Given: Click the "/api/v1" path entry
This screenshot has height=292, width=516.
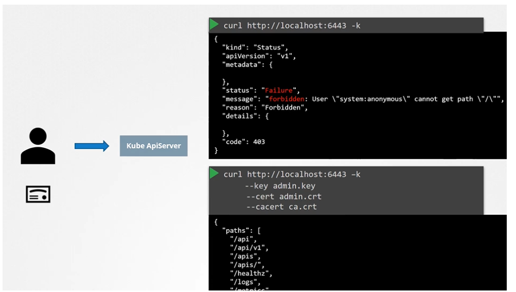Looking at the screenshot, I should pos(249,248).
